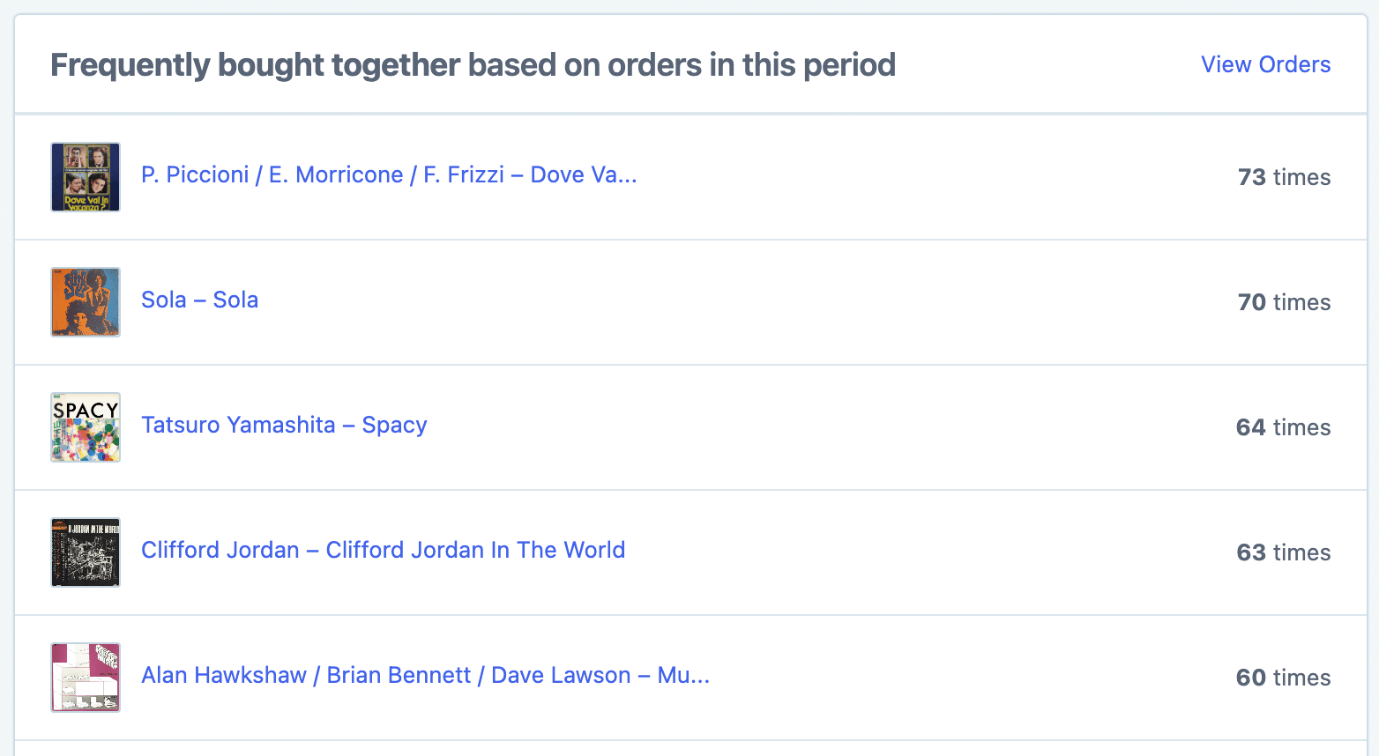Open the Clifford Jordan In The World cover
This screenshot has width=1379, height=756.
(86, 552)
